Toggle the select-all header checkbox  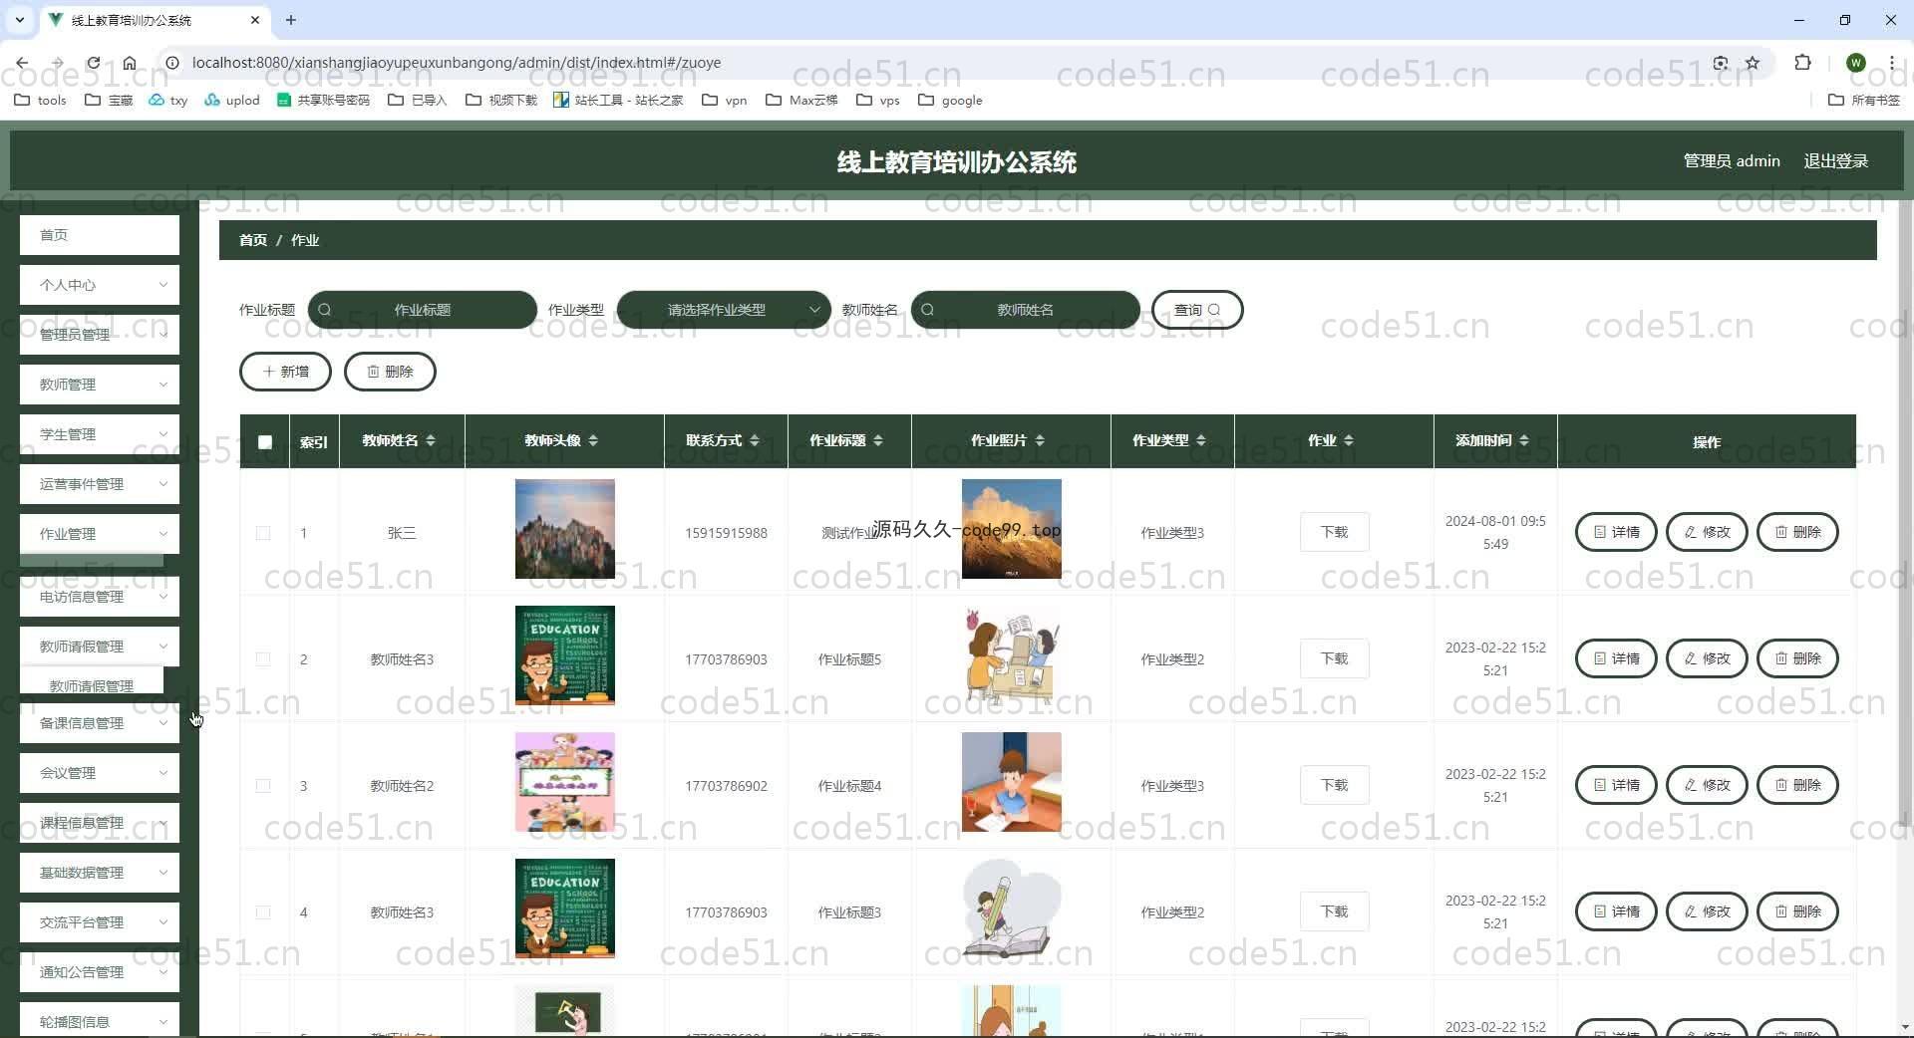click(x=265, y=441)
